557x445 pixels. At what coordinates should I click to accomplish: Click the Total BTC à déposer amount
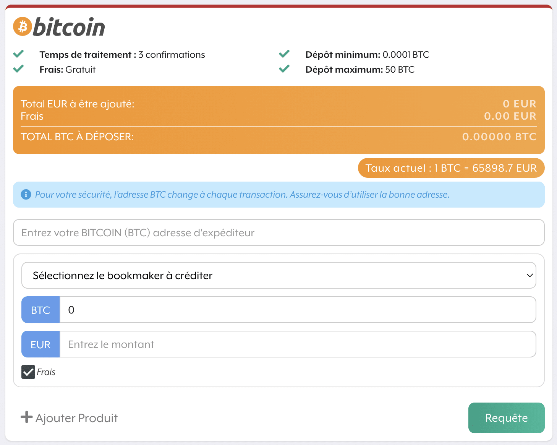pyautogui.click(x=499, y=136)
